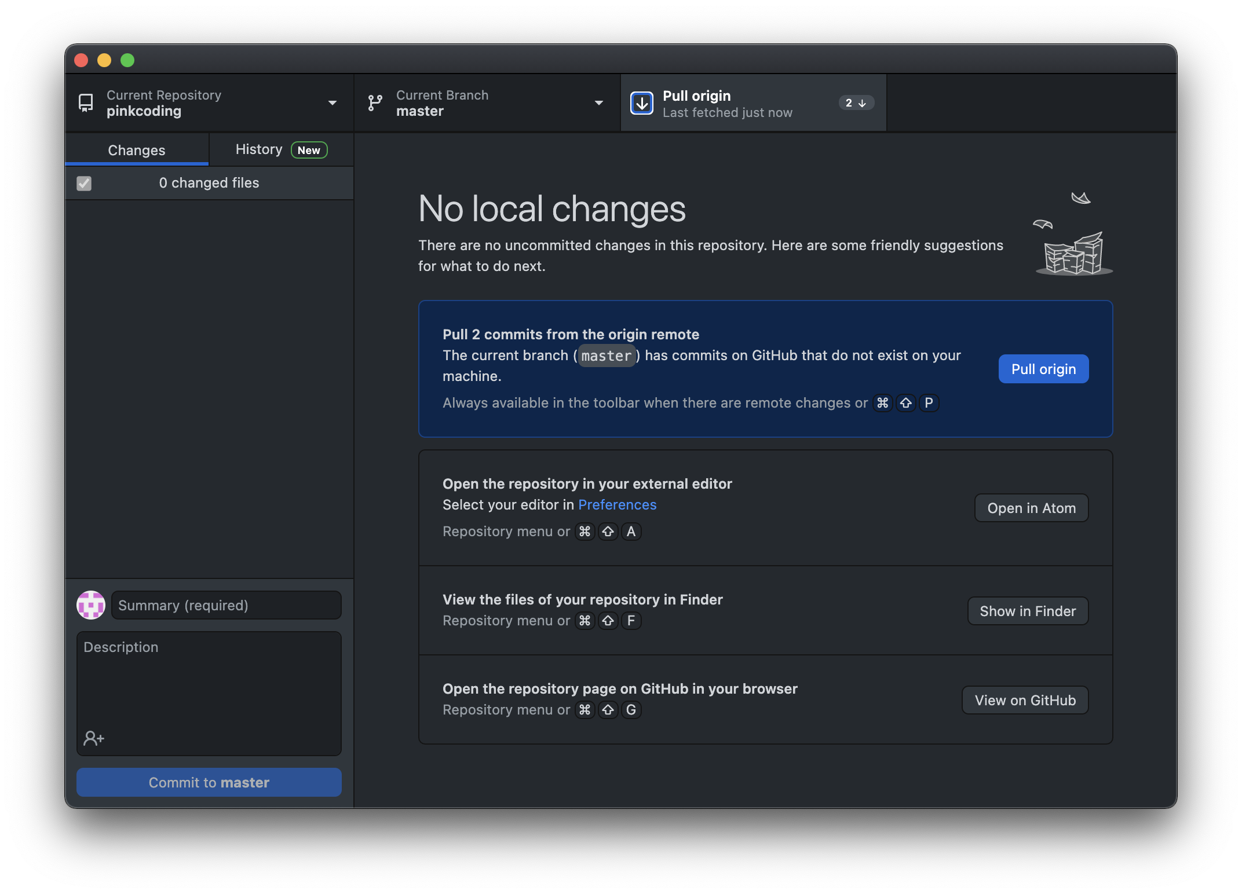Click View on GitHub button
This screenshot has height=894, width=1242.
1025,700
